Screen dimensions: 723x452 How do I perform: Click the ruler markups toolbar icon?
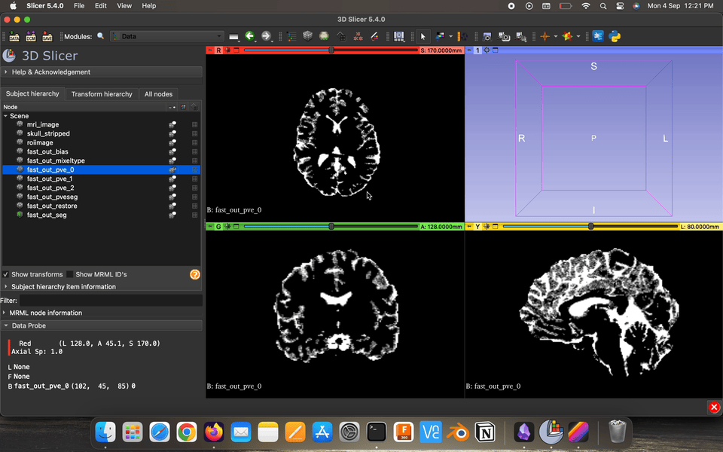tap(462, 36)
